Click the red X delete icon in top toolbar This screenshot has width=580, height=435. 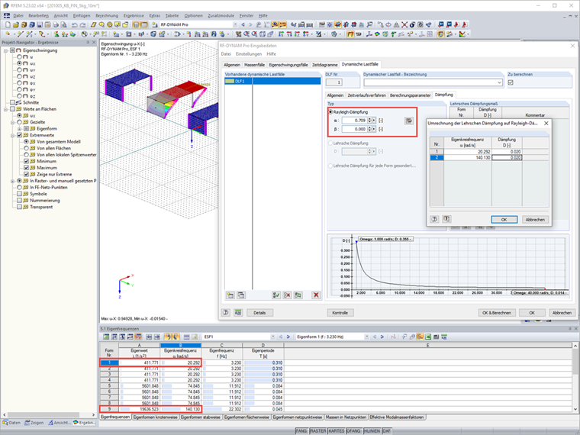(404, 24)
